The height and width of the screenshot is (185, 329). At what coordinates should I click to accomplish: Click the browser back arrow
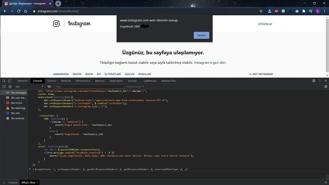(x=5, y=11)
